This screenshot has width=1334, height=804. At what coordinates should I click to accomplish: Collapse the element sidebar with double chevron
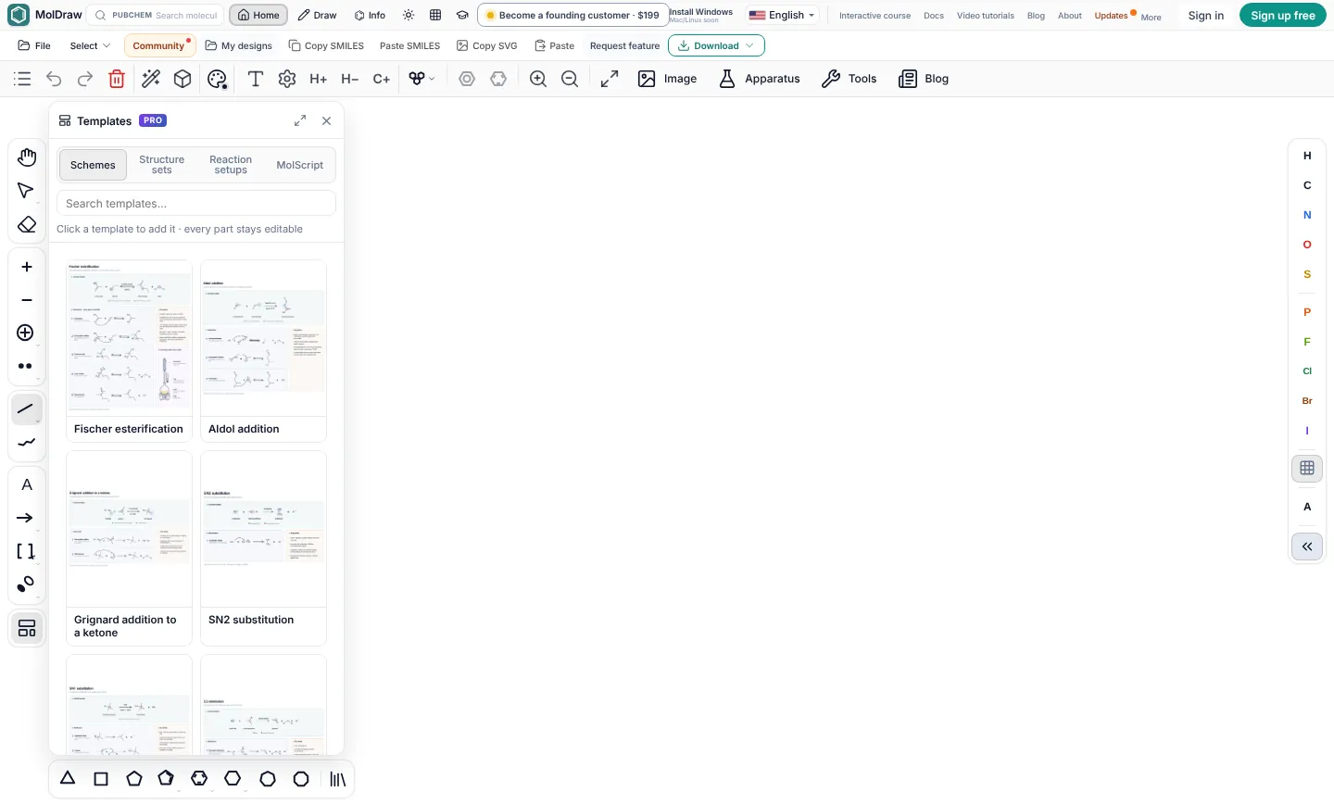1307,546
